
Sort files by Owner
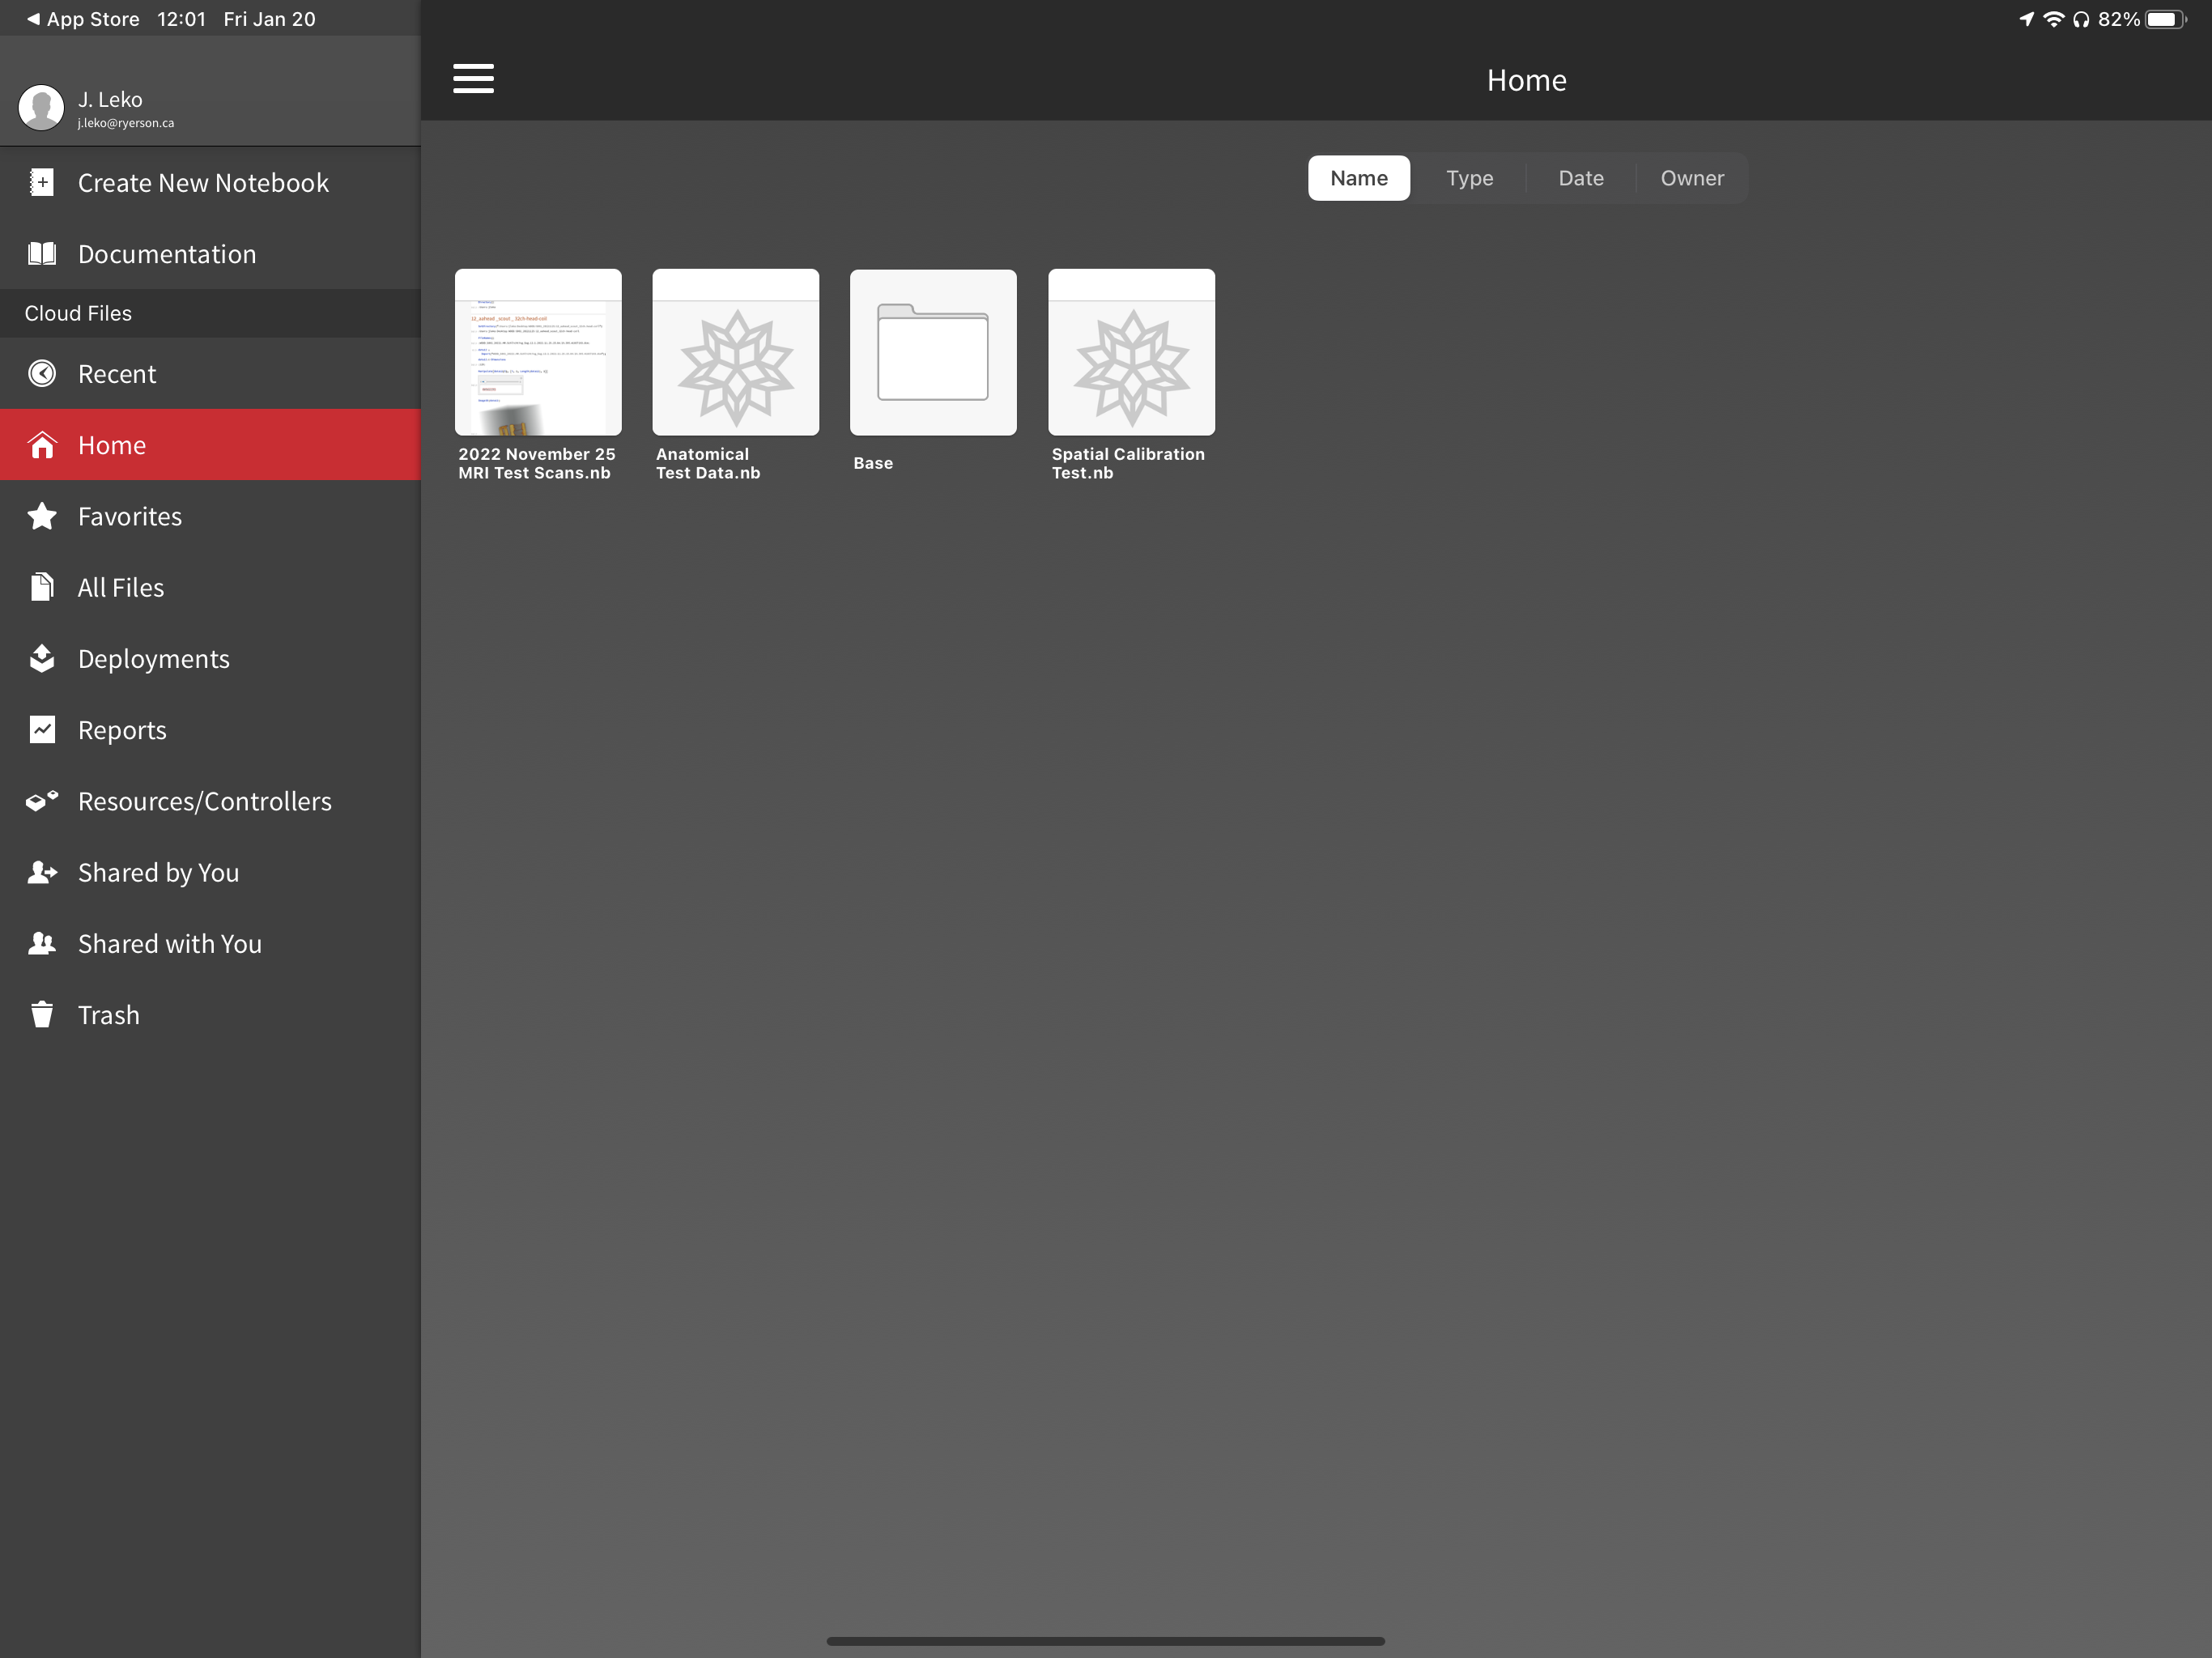1690,176
